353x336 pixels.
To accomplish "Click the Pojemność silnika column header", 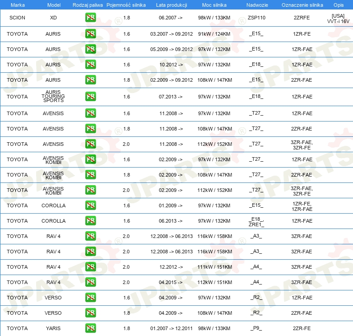I will (x=126, y=5).
